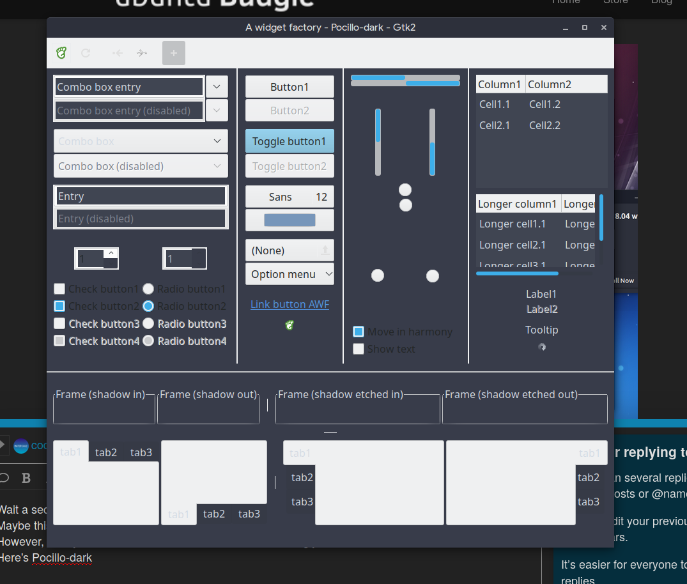
Task: Select tab3 in bottom-tabbed notebook
Action: (x=249, y=514)
